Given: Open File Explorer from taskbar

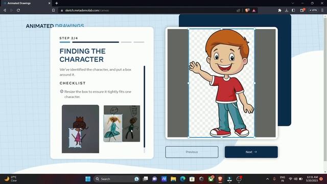Looking at the screenshot, I should tap(173, 179).
